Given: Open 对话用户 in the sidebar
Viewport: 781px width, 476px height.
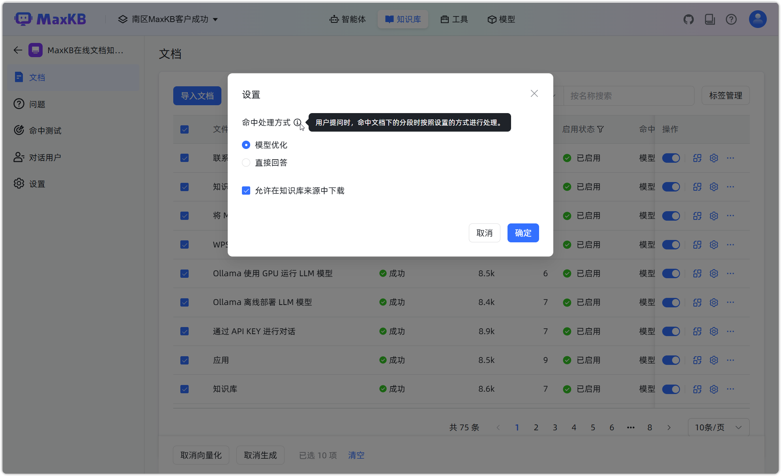Looking at the screenshot, I should point(45,157).
